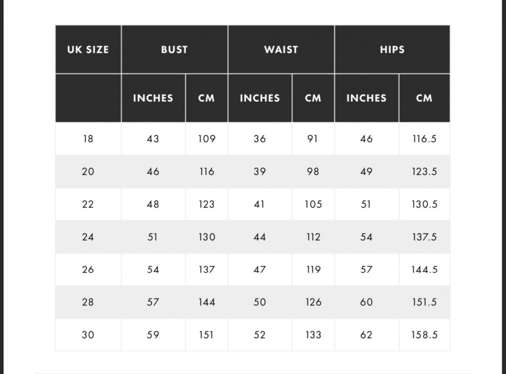The width and height of the screenshot is (506, 374).
Task: Click the 44 waist inches value
Action: 260,237
